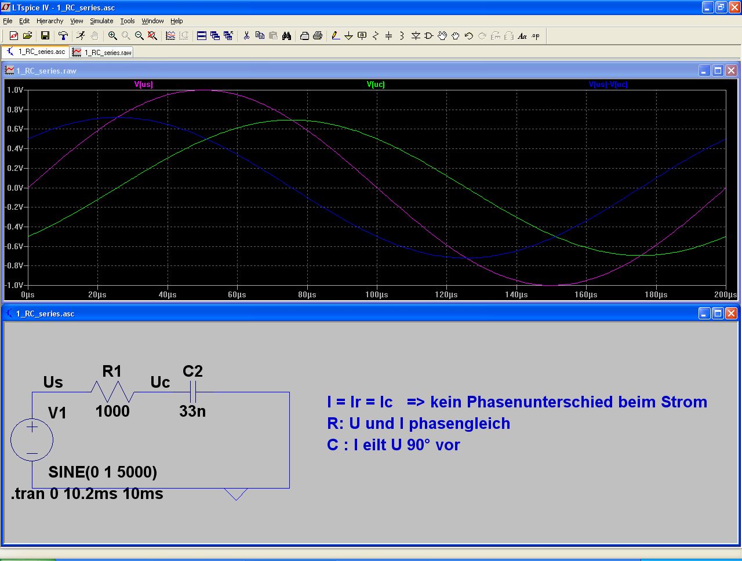Select the resistor component tool
742x561 pixels.
[375, 36]
